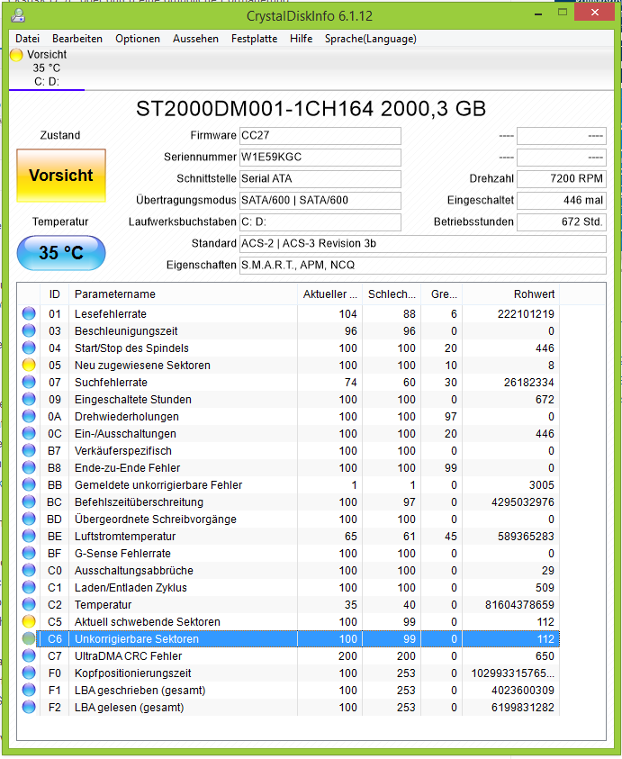Image resolution: width=622 pixels, height=759 pixels.
Task: Click blue status icon for Befehlszeitüberschreitung
Action: pos(29,502)
